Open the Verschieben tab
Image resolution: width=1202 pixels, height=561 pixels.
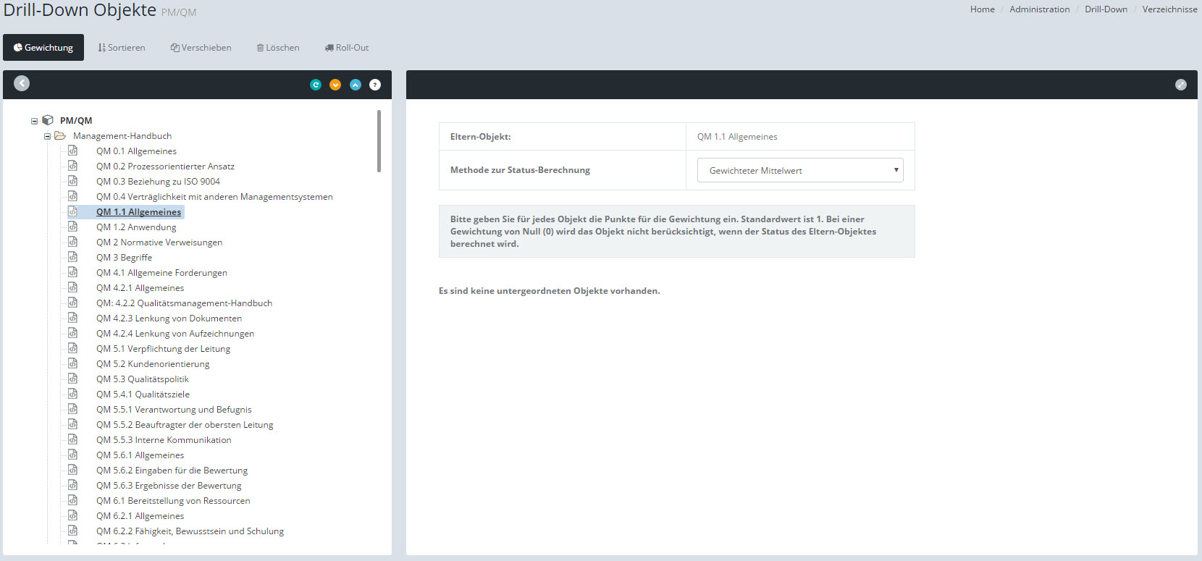201,48
